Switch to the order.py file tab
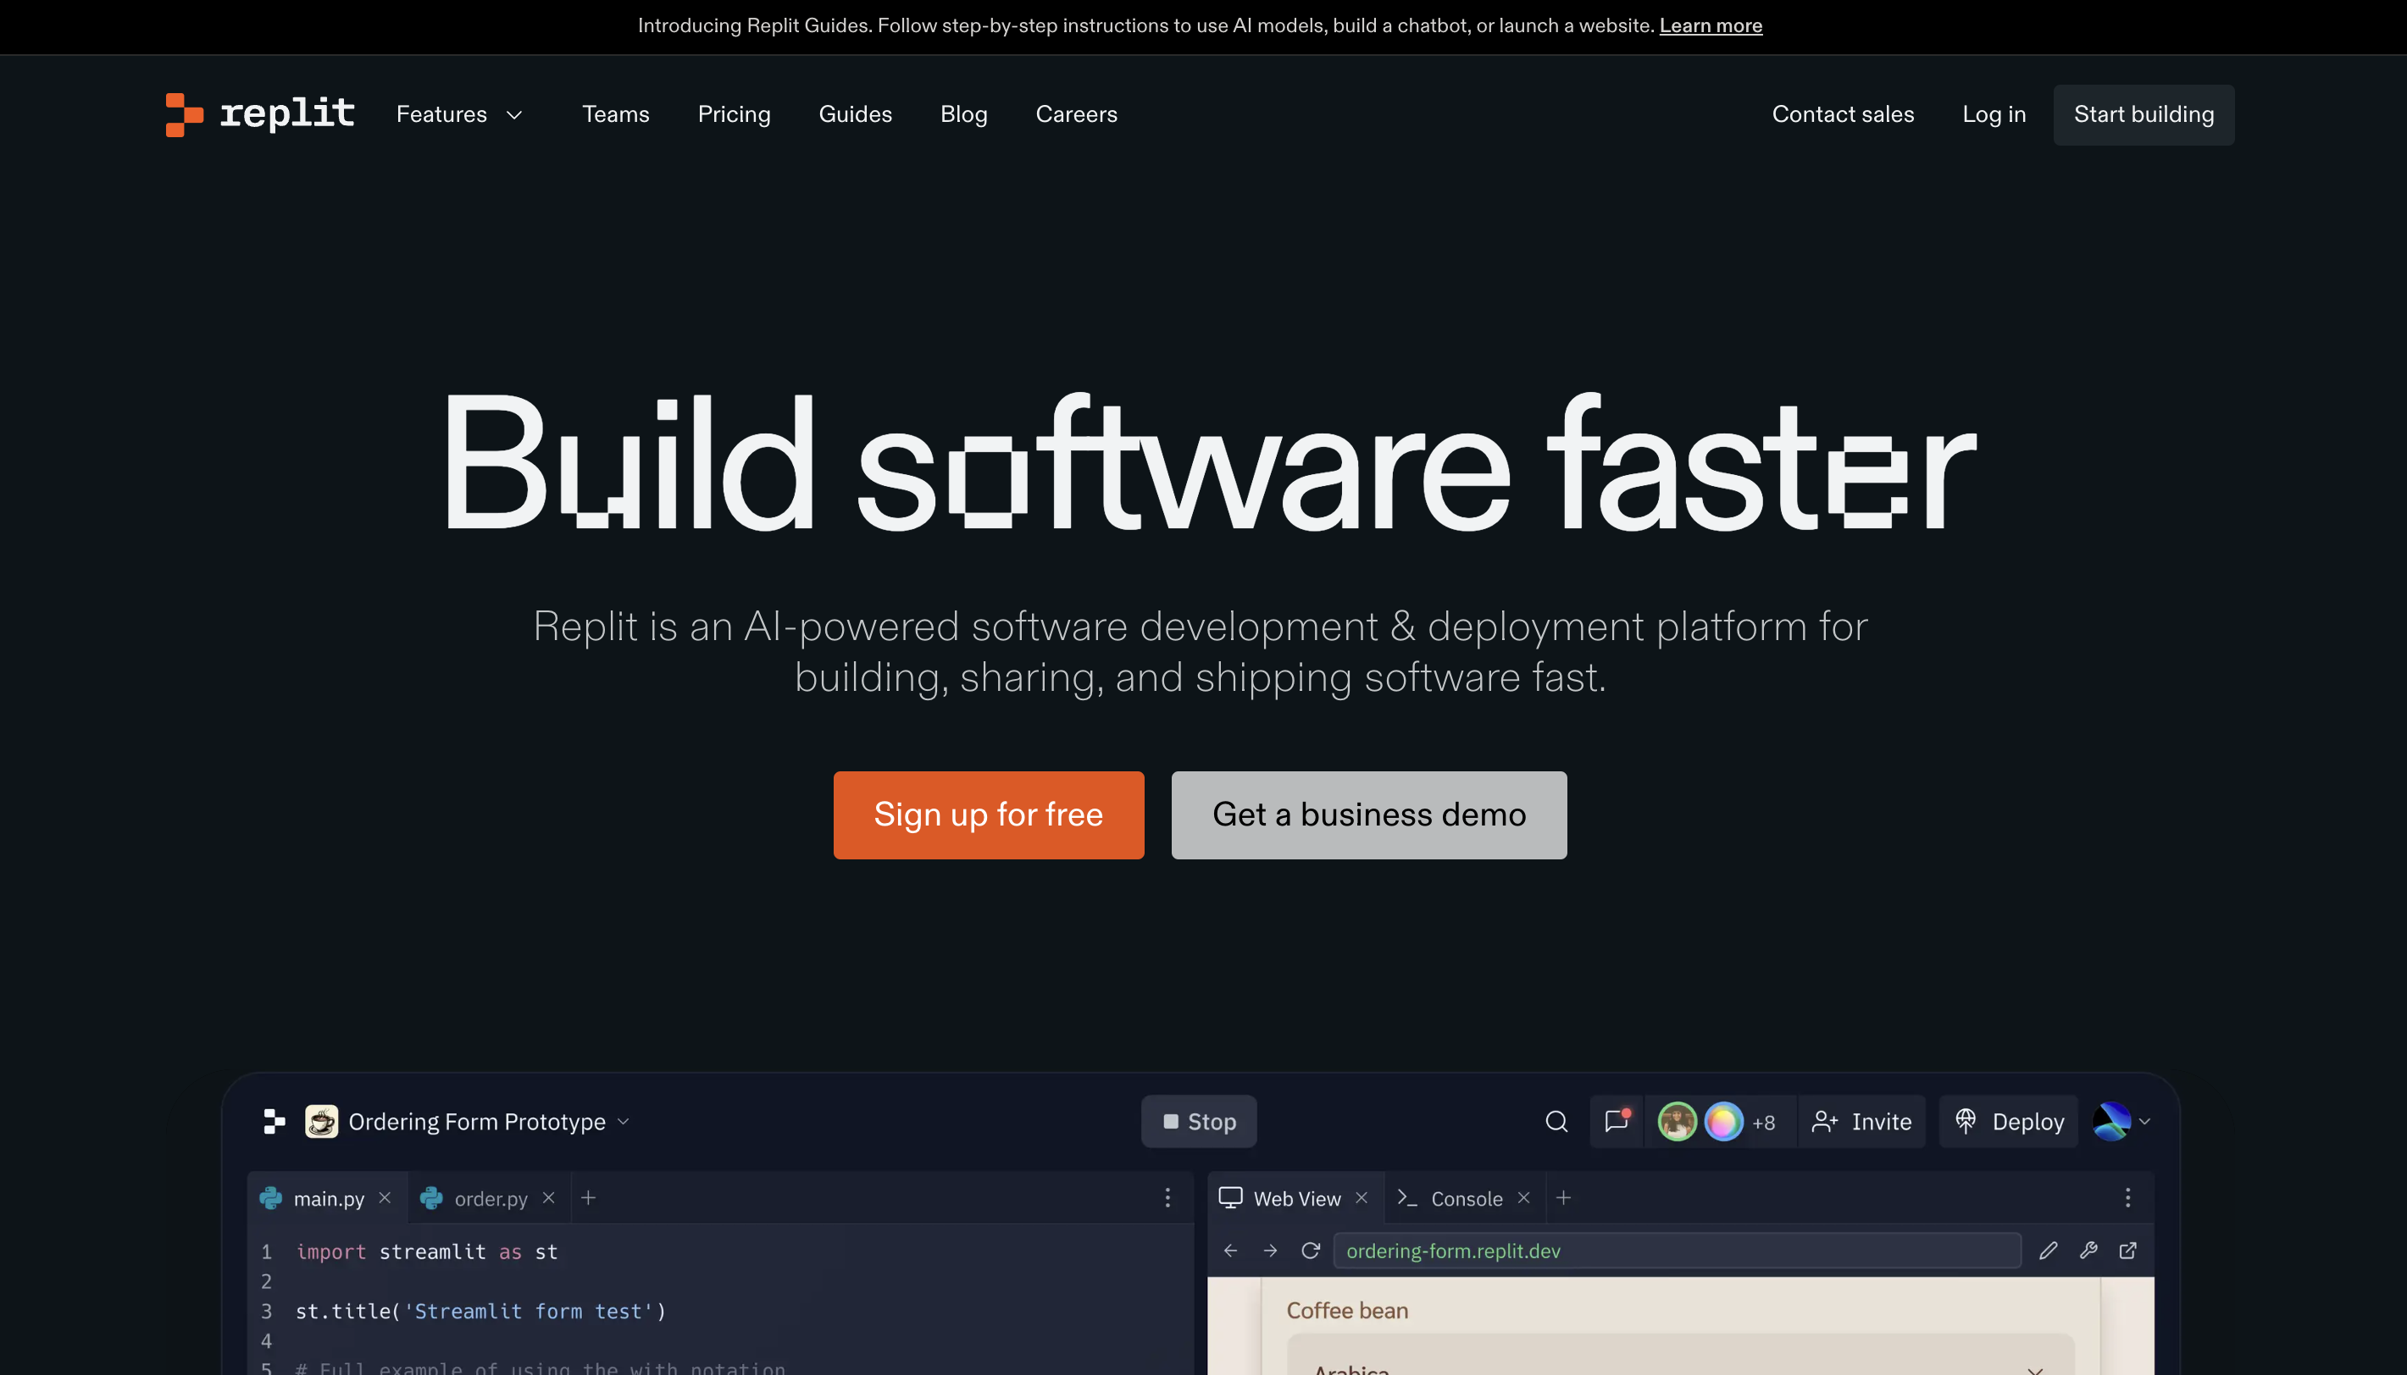Image resolution: width=2407 pixels, height=1375 pixels. click(490, 1198)
